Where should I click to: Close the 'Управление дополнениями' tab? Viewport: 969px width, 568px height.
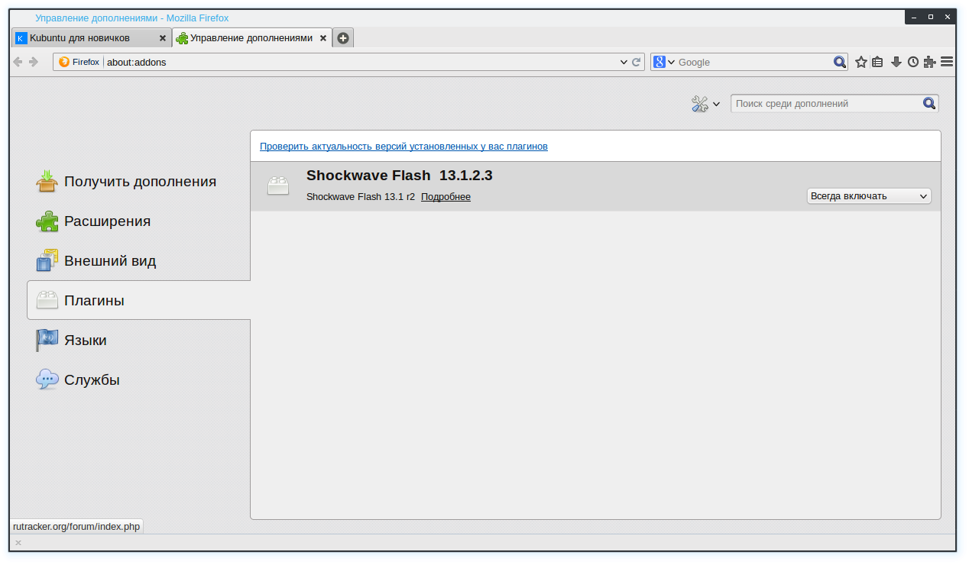pos(323,38)
